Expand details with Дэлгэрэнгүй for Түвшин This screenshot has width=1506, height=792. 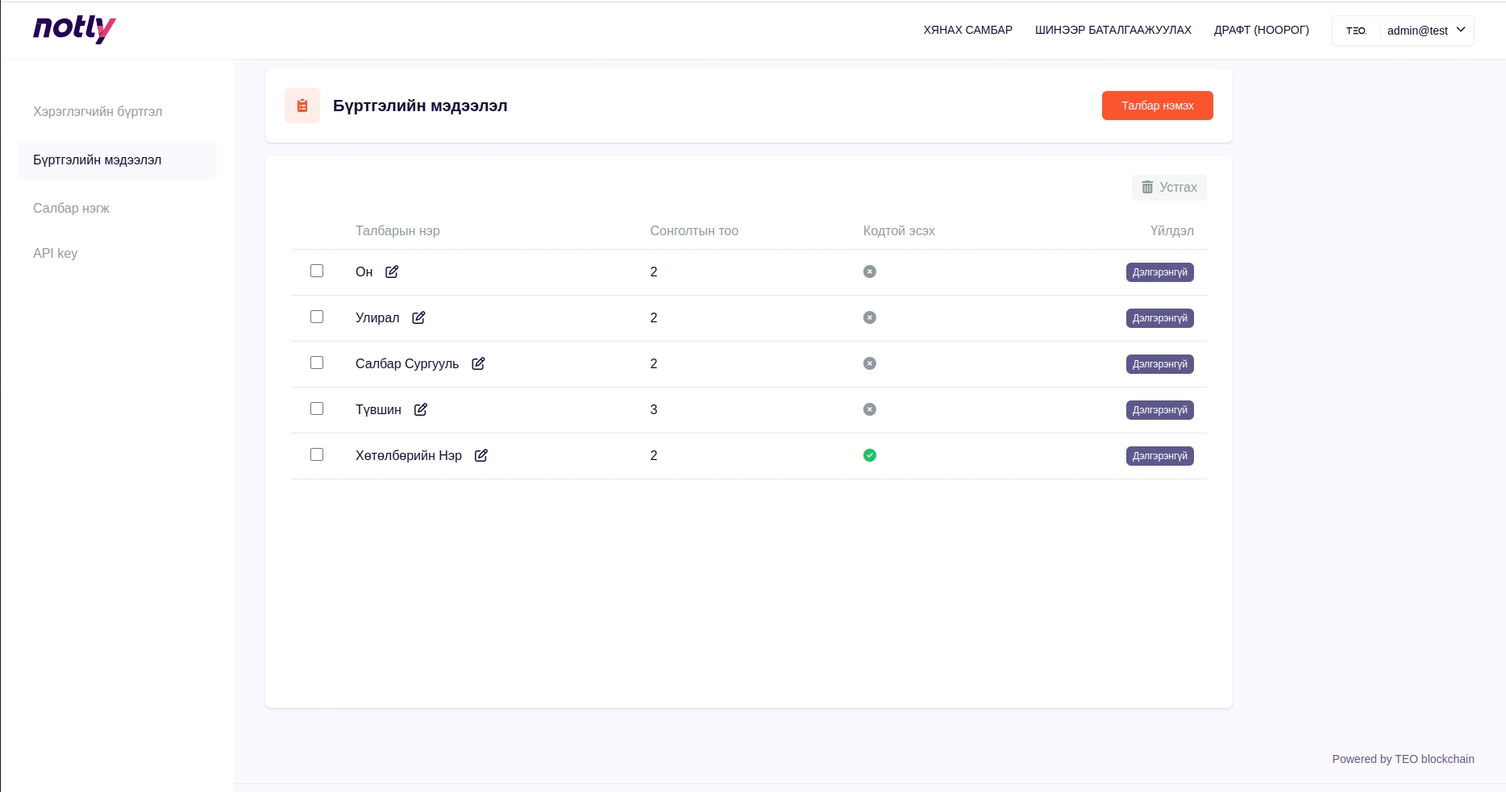click(1159, 410)
